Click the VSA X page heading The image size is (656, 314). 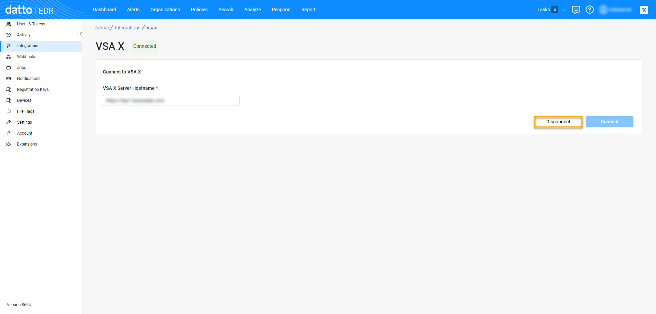[x=110, y=46]
